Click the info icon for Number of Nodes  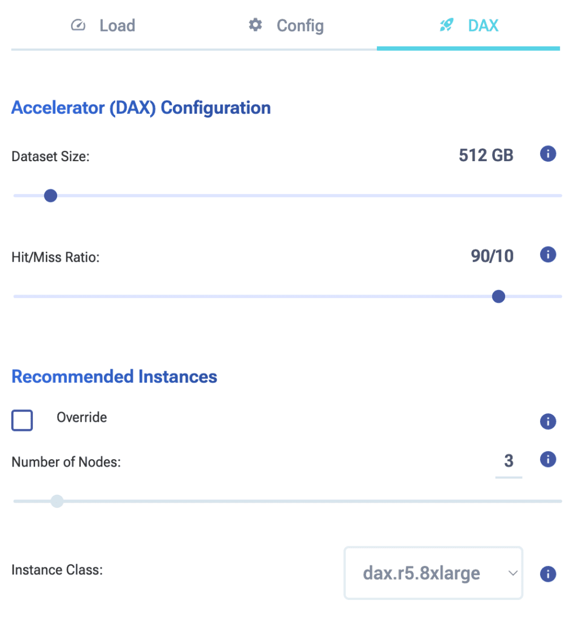[548, 460]
